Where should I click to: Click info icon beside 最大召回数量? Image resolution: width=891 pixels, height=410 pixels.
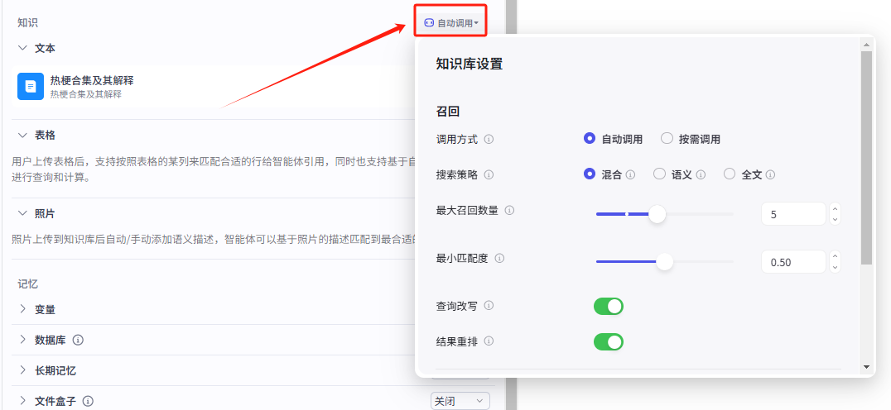tap(509, 211)
